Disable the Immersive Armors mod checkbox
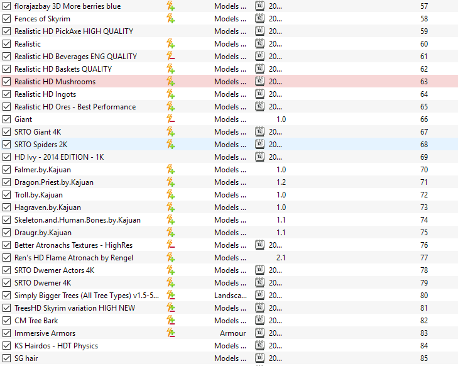458x366 pixels. pyautogui.click(x=7, y=333)
